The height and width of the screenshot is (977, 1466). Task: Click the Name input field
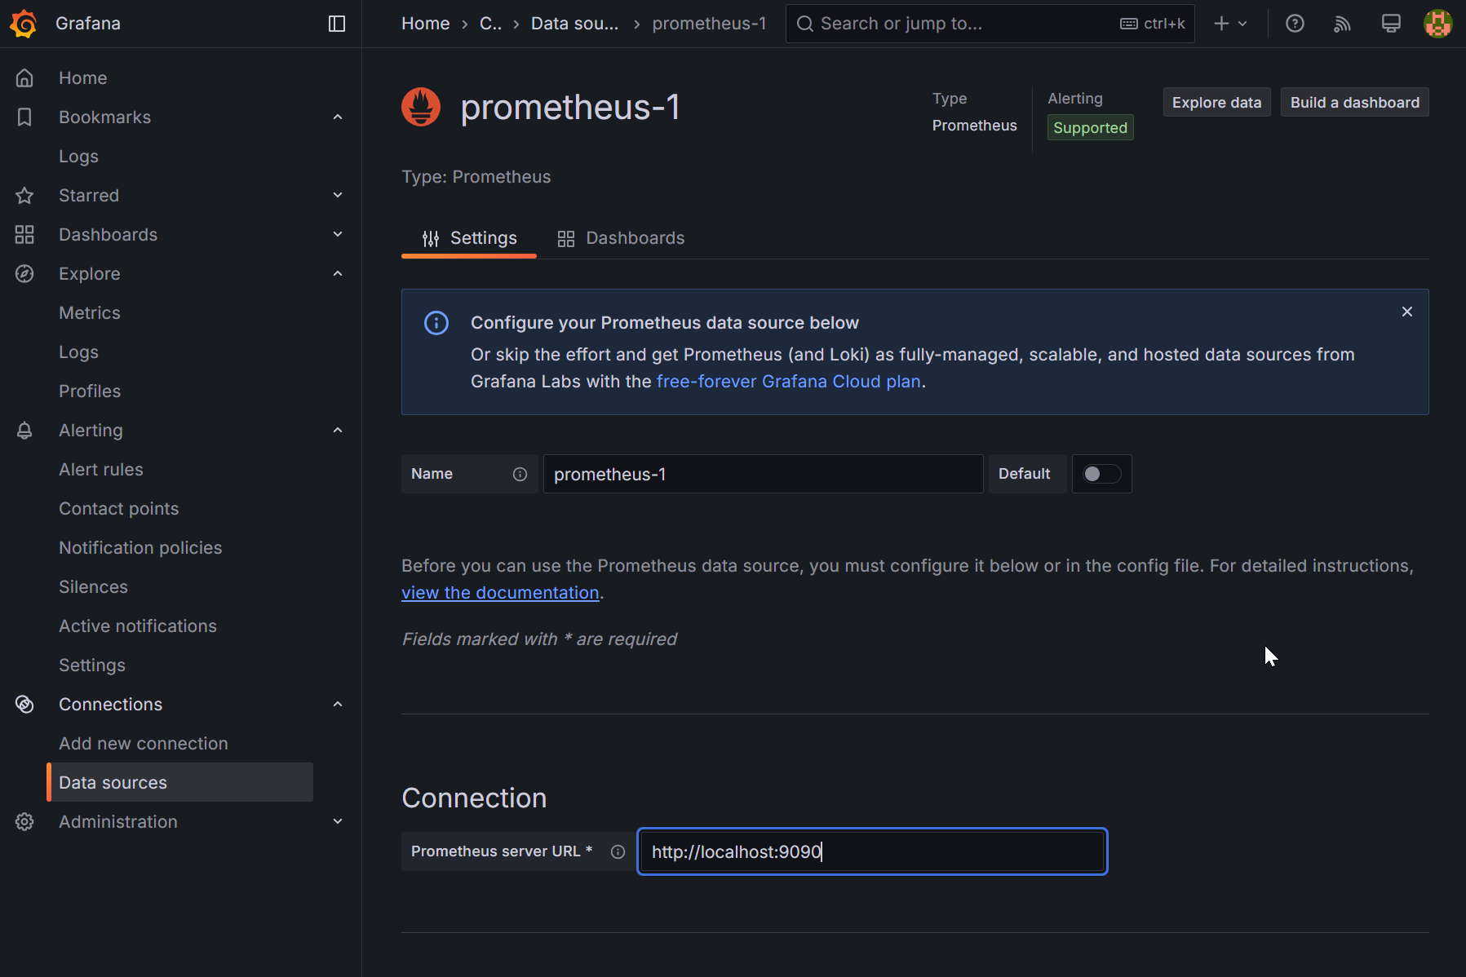pos(763,474)
